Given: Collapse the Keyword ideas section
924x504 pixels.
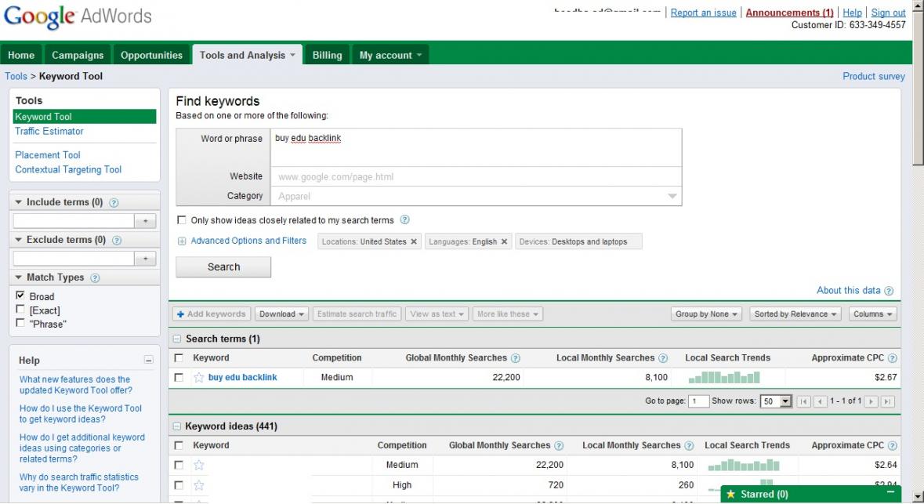Looking at the screenshot, I should tap(177, 426).
